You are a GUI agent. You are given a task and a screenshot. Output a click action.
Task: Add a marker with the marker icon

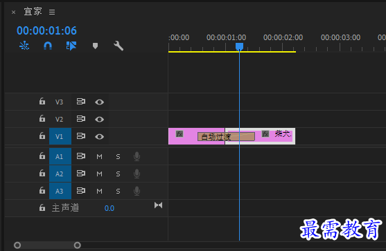tap(95, 46)
